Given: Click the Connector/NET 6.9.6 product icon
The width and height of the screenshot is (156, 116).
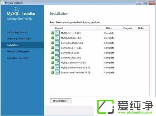Looking at the screenshot, I should click(57, 58).
